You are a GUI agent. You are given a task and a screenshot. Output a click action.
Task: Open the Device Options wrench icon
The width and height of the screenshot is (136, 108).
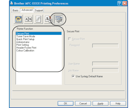pos(58,19)
